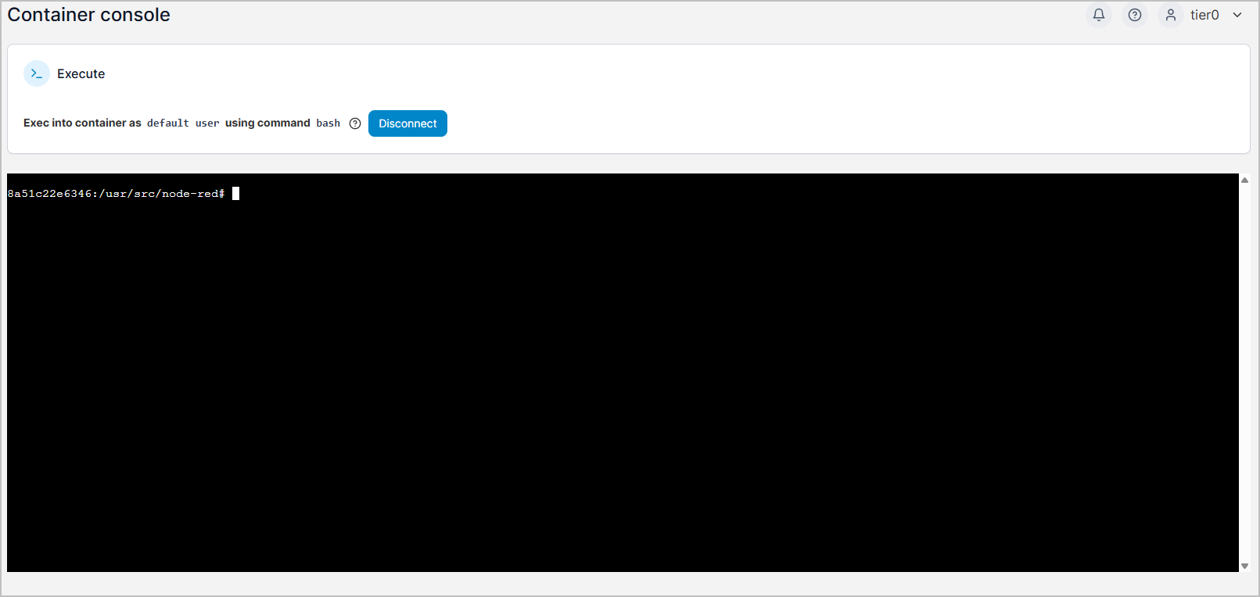Click the Container console page title
1260x597 pixels.
(88, 15)
